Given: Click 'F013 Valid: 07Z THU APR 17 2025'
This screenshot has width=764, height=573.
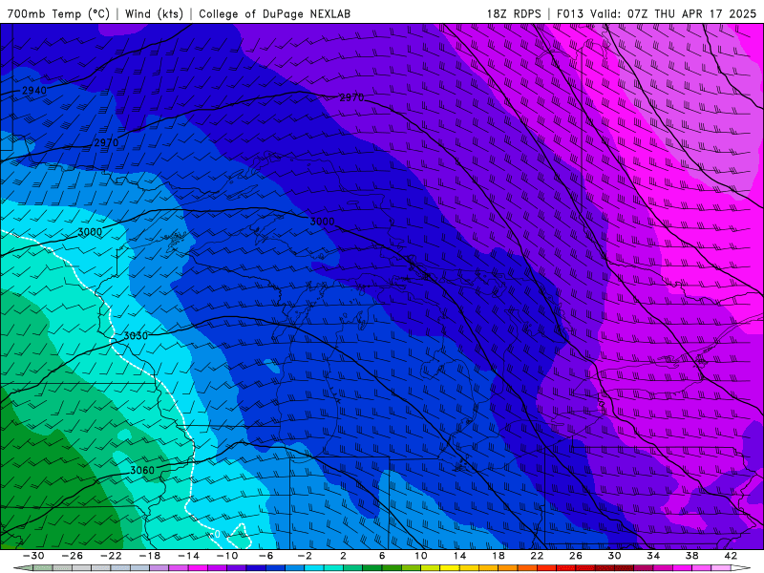Looking at the screenshot, I should (656, 13).
